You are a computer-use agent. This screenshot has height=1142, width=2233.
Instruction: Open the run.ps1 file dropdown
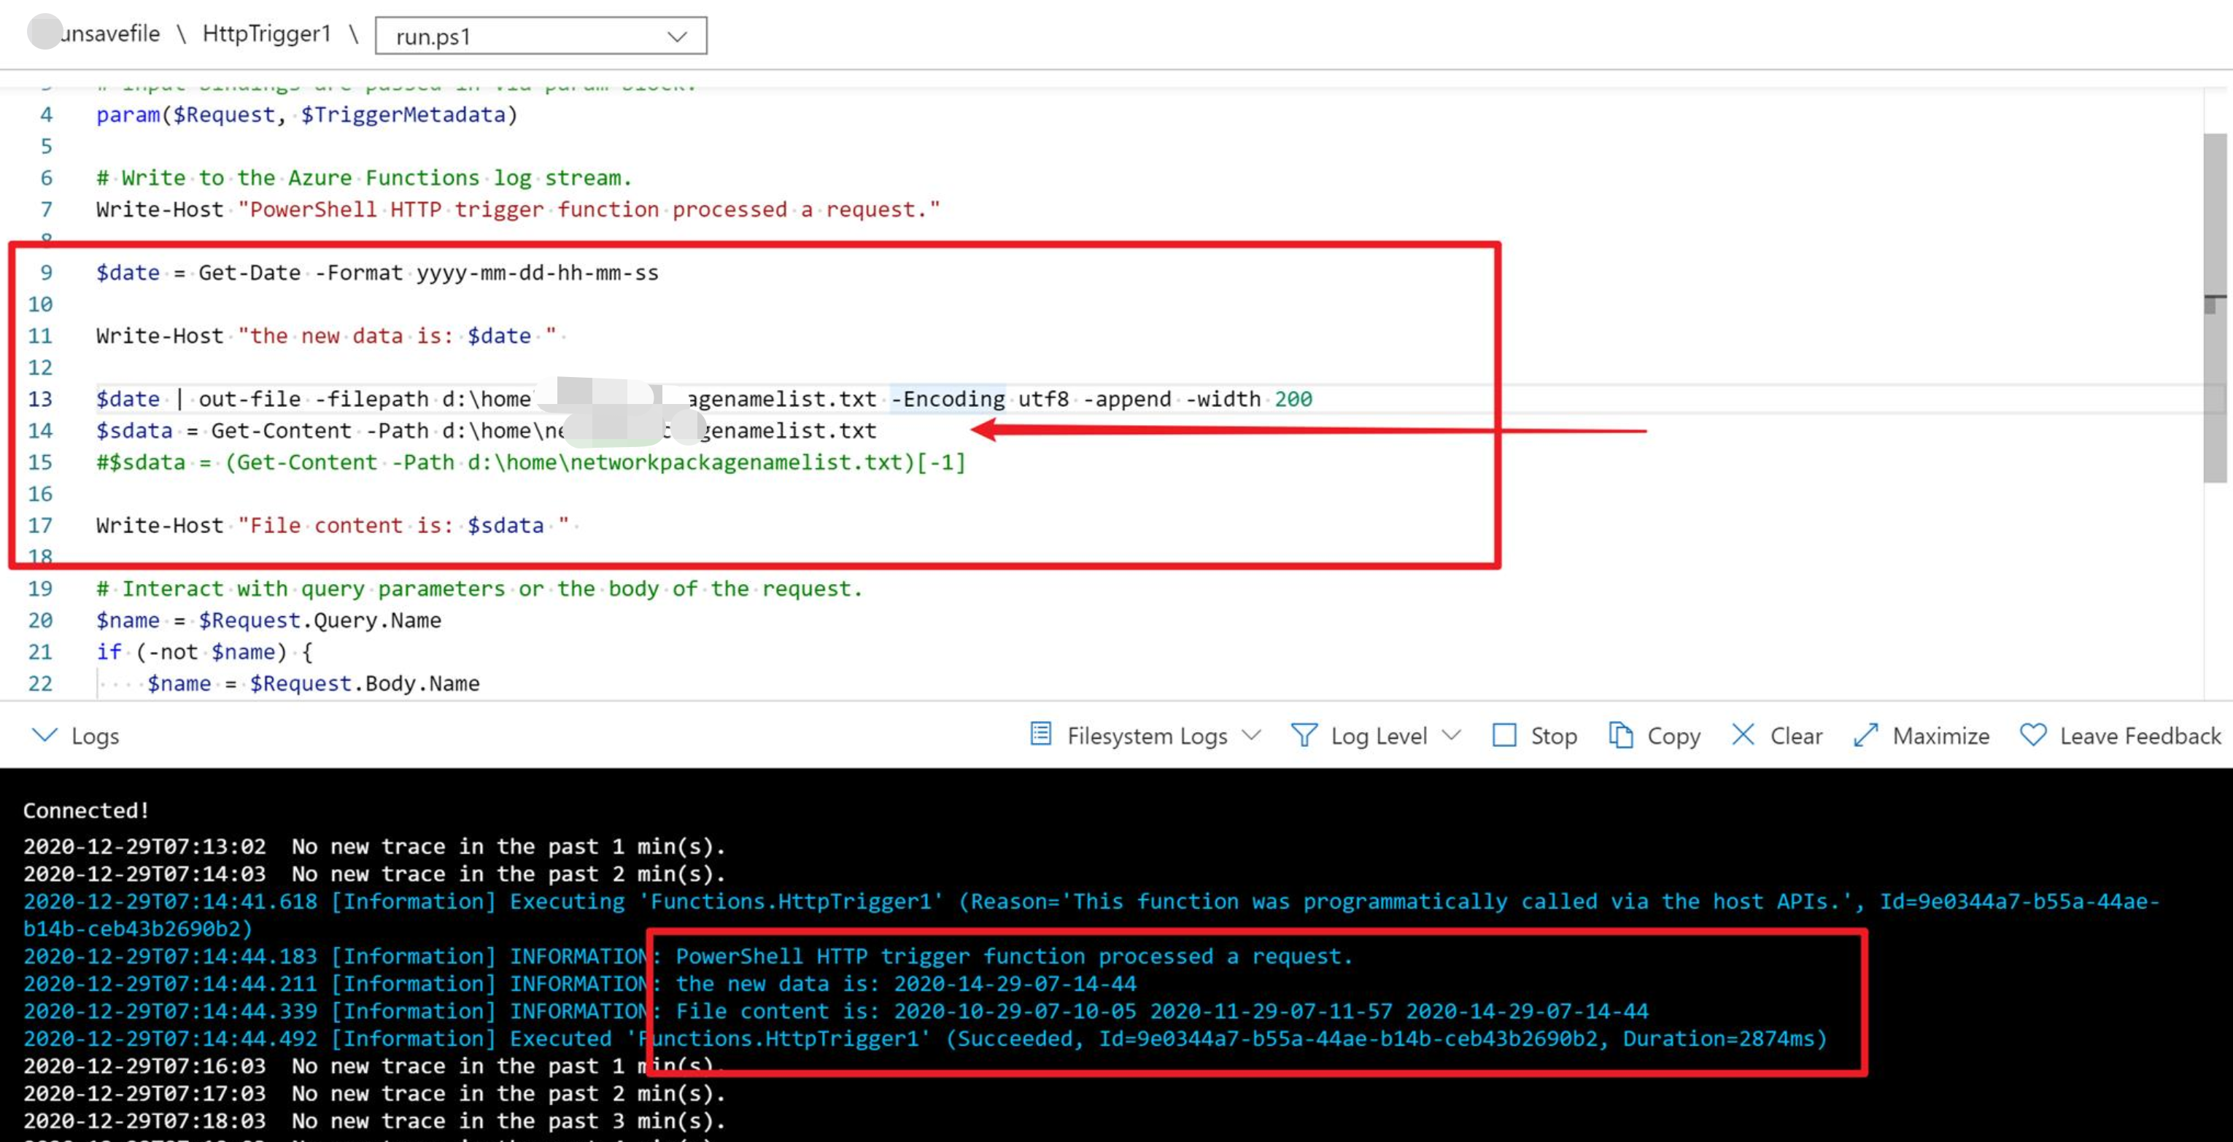[x=540, y=36]
